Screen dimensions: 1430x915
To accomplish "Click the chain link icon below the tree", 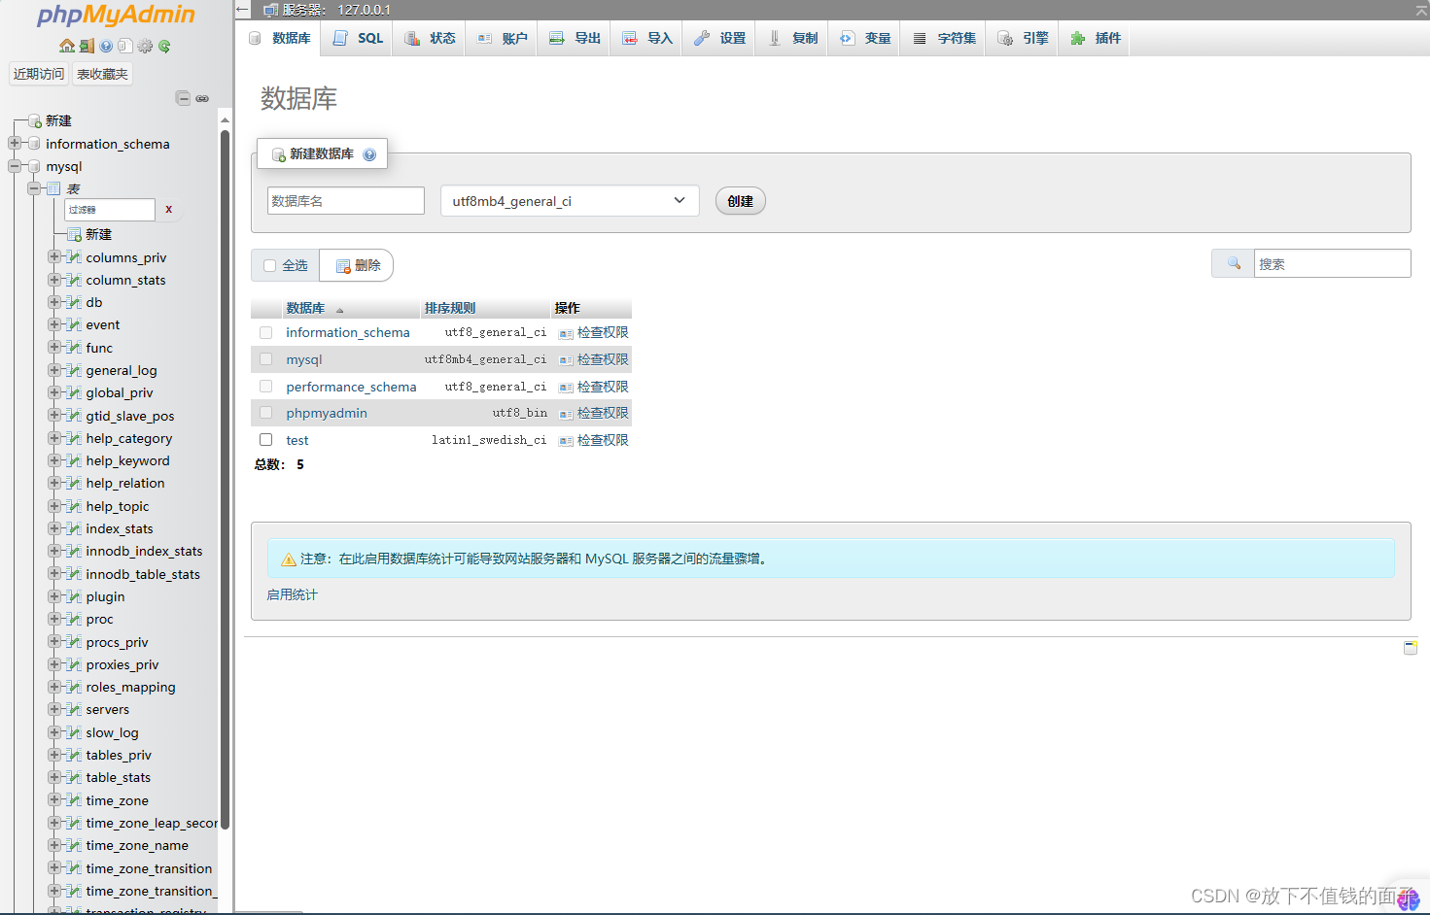I will click(202, 98).
